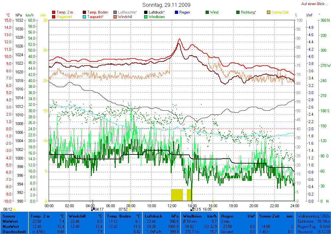Click the cyan Taupunkt legend square
This screenshot has width=331, height=234.
85,16
